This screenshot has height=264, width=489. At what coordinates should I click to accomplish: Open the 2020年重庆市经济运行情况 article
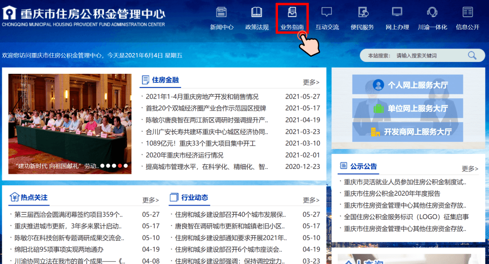point(184,155)
